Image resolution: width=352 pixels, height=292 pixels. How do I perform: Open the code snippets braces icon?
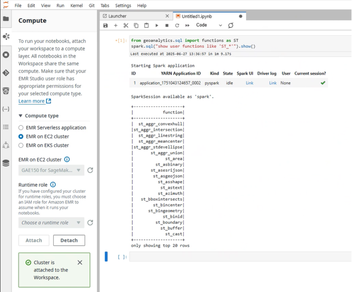tap(6, 109)
